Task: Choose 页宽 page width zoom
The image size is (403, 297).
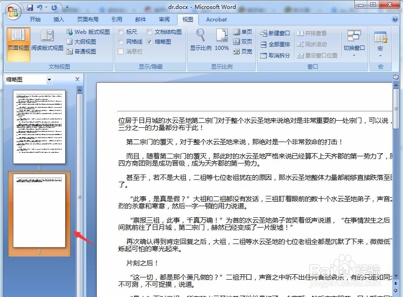Action: pyautogui.click(x=243, y=51)
